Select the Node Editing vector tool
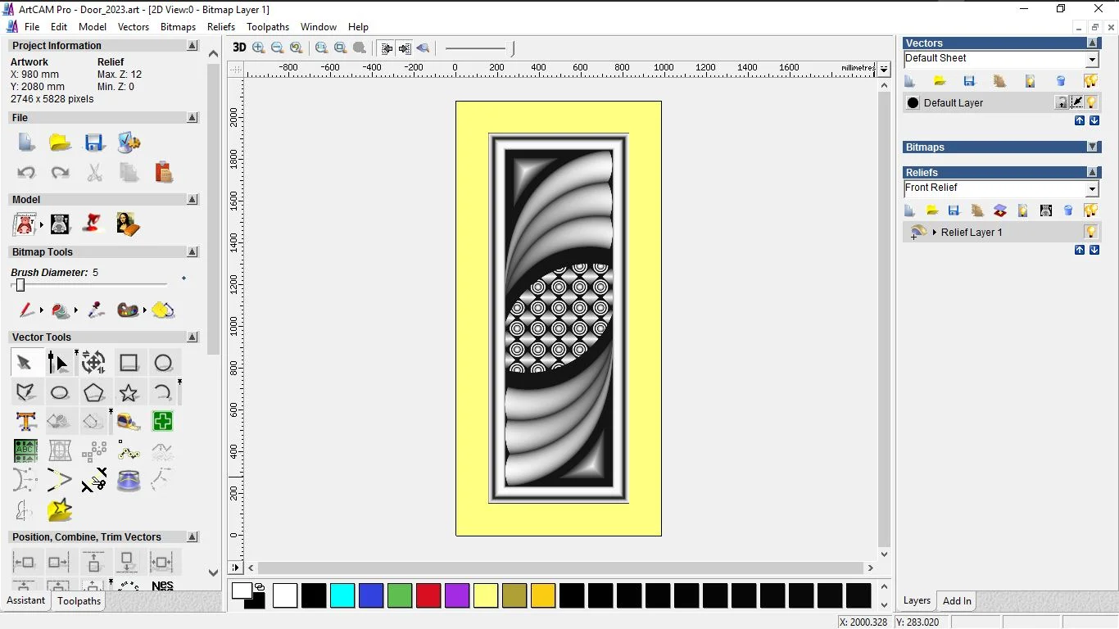The image size is (1119, 629). coord(58,363)
